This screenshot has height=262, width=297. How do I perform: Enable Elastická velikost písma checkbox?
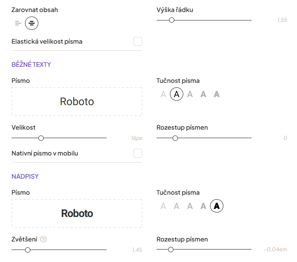138,42
